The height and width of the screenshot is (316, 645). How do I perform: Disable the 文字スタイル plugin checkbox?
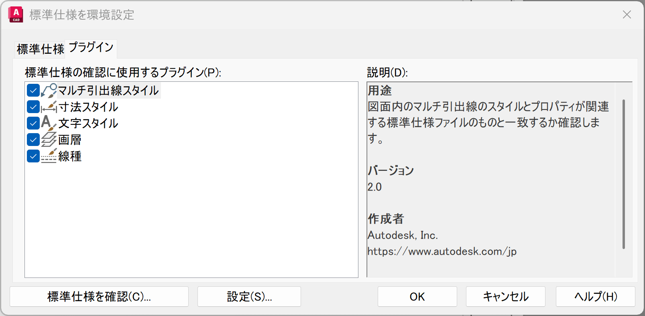[33, 123]
